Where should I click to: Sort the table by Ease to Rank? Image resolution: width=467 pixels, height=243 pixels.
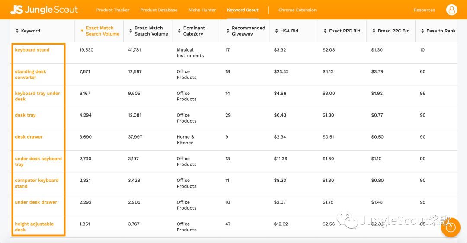click(x=441, y=31)
